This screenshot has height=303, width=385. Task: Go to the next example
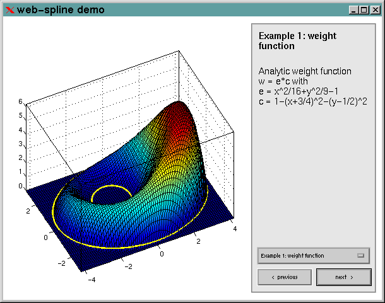click(343, 277)
